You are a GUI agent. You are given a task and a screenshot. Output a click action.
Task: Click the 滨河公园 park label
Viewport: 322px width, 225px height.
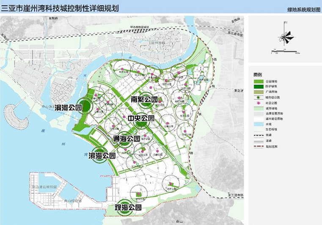coord(68,107)
